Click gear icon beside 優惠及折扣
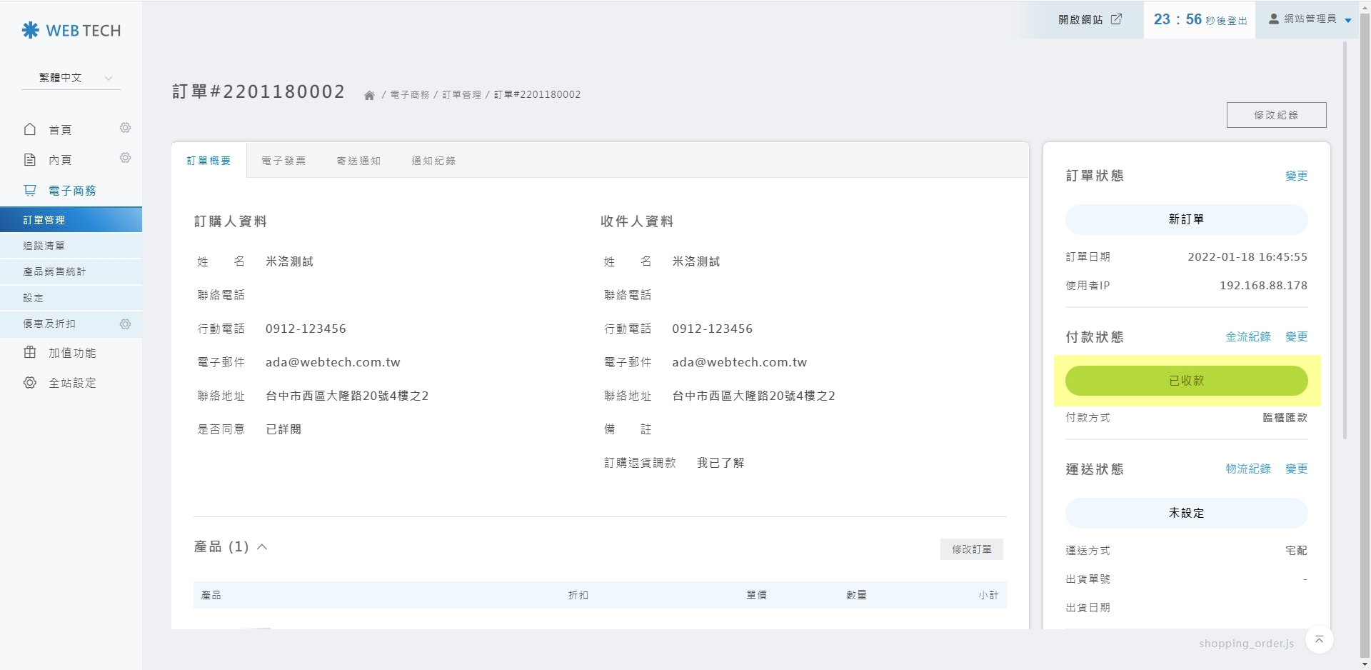This screenshot has width=1371, height=670. [126, 324]
